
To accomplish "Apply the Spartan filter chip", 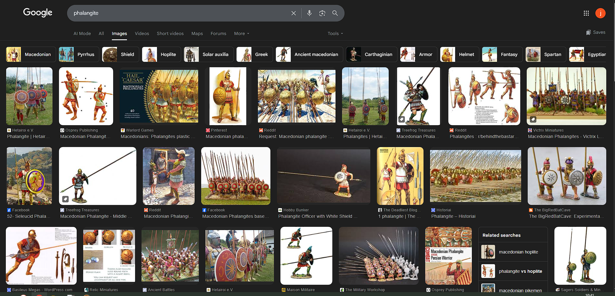I will click(546, 54).
